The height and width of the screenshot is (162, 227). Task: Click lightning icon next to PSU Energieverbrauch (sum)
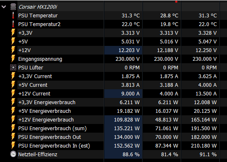[13, 128]
